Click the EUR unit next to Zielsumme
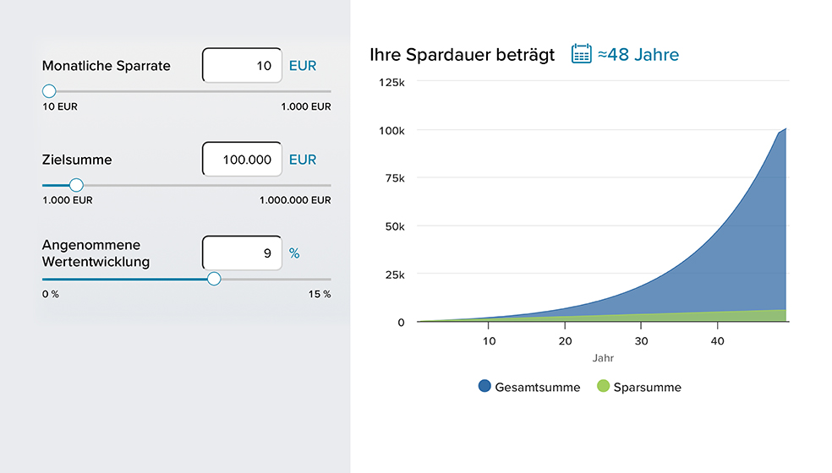 [303, 159]
